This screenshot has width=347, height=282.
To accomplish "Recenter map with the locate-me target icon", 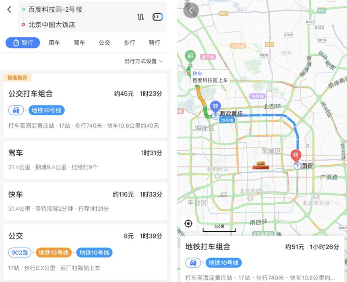I will 188,224.
